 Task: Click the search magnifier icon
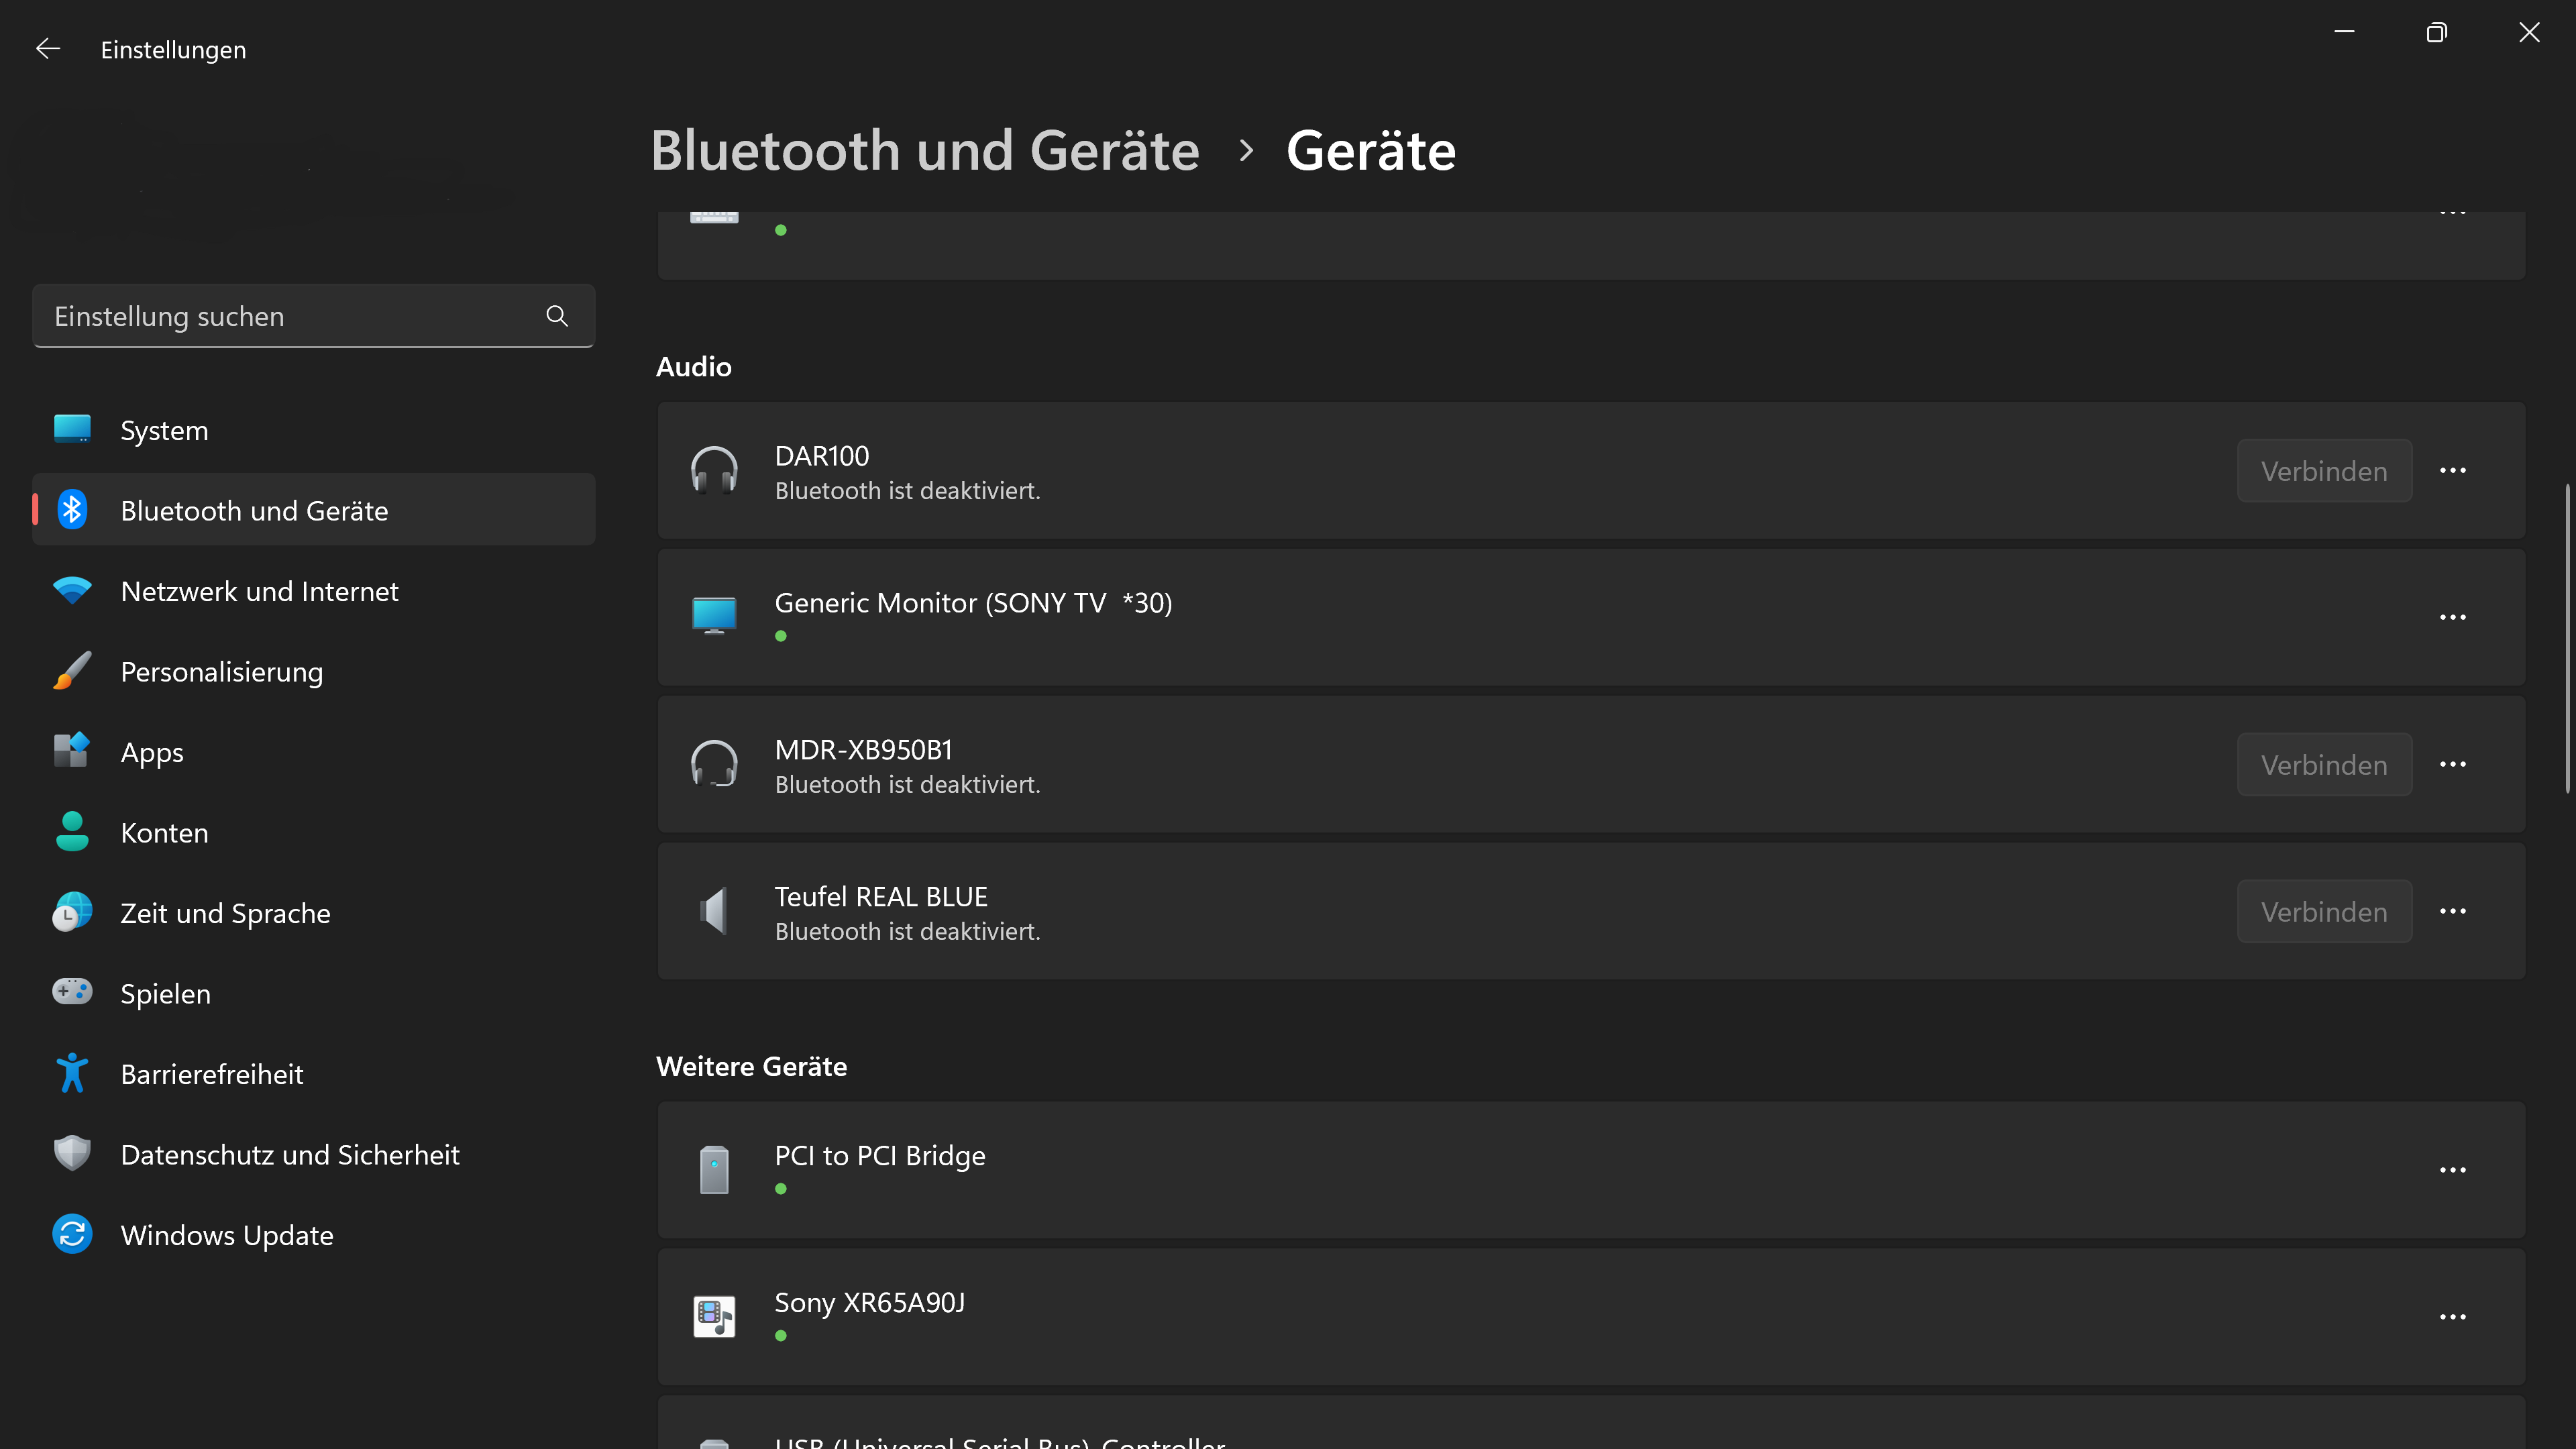tap(557, 316)
